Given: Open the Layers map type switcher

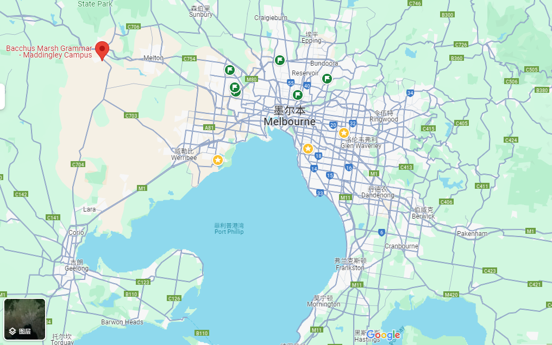Looking at the screenshot, I should coord(24,319).
